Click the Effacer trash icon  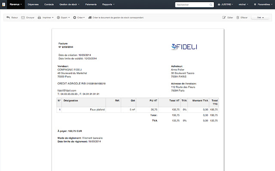click(238, 18)
